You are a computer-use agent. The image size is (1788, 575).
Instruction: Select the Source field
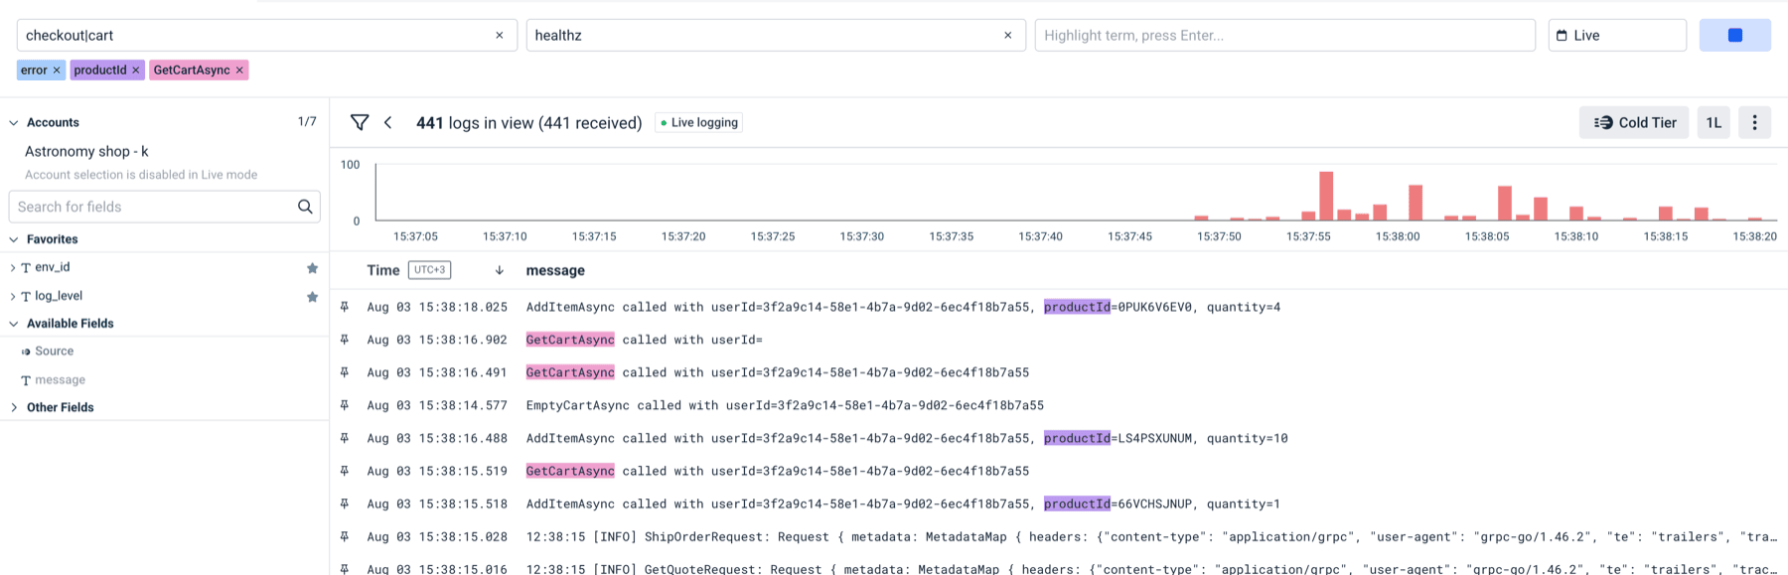click(x=54, y=352)
